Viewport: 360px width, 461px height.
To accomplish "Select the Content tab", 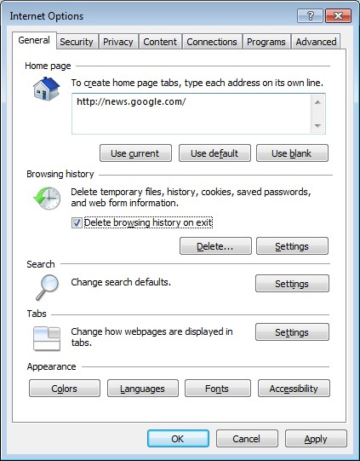I will [160, 42].
